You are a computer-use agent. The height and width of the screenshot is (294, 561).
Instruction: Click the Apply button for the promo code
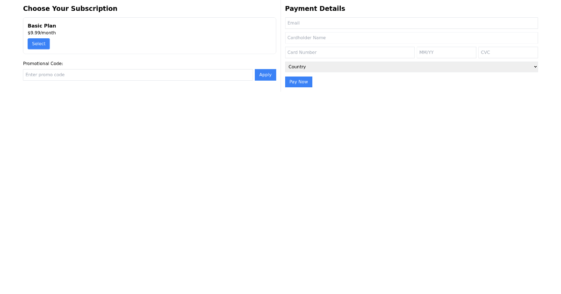[265, 75]
